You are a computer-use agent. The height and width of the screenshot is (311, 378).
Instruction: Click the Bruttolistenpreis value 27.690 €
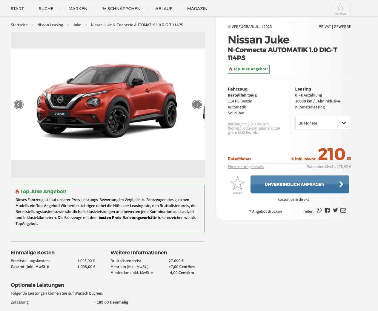pos(176,261)
